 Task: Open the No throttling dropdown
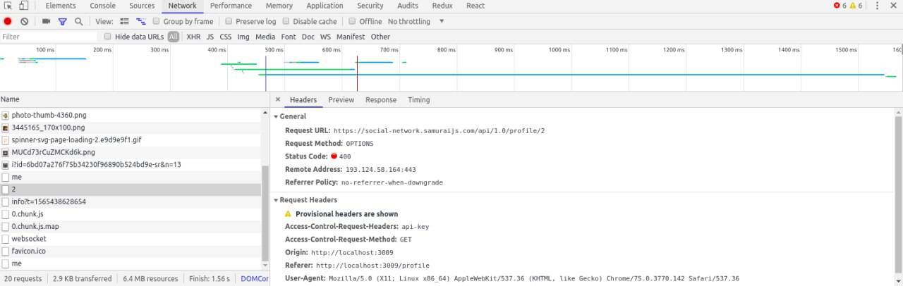pos(416,22)
